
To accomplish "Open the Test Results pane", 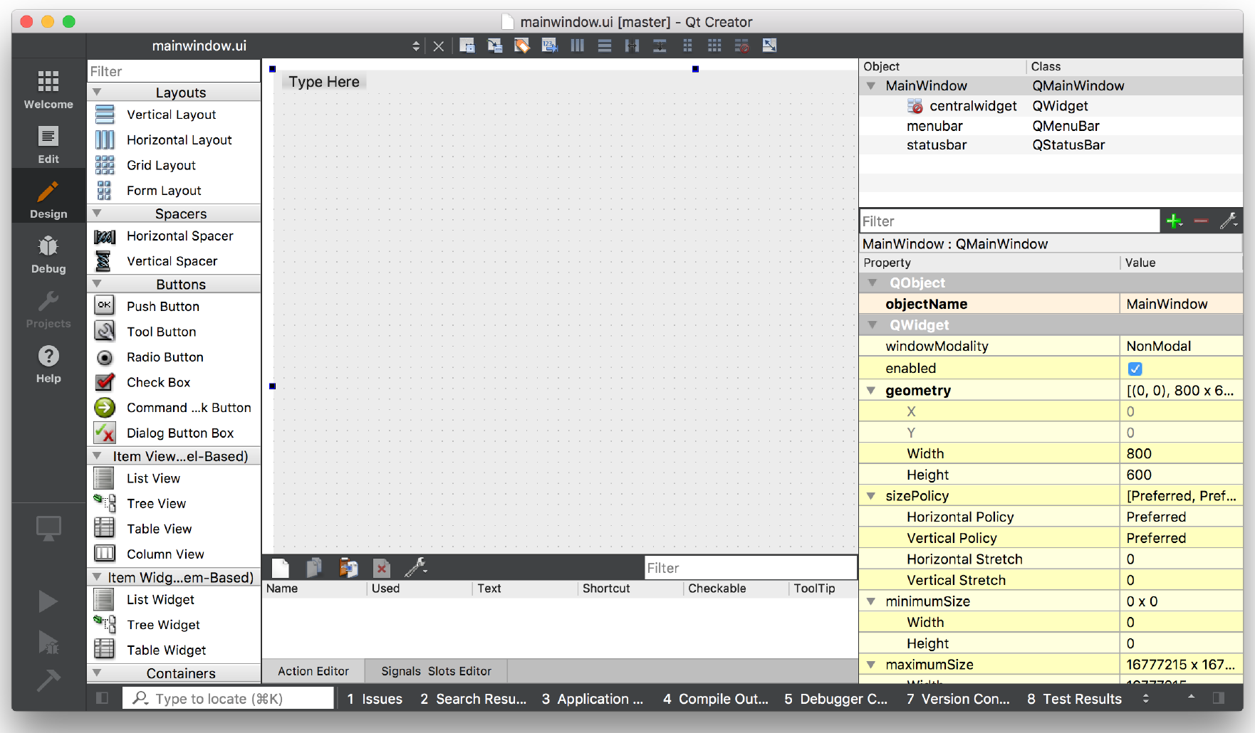I will [1075, 699].
